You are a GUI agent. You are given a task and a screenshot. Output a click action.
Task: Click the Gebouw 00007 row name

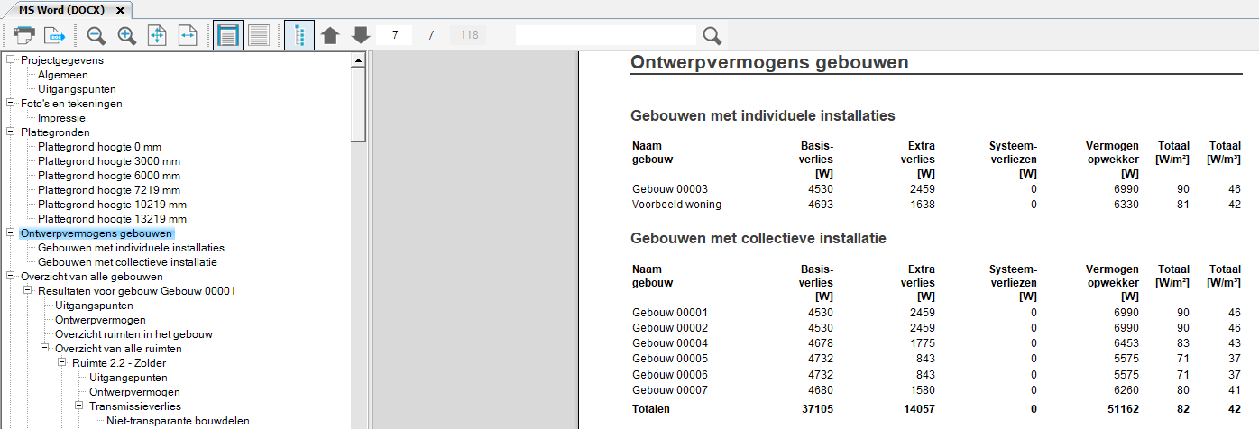tap(670, 390)
